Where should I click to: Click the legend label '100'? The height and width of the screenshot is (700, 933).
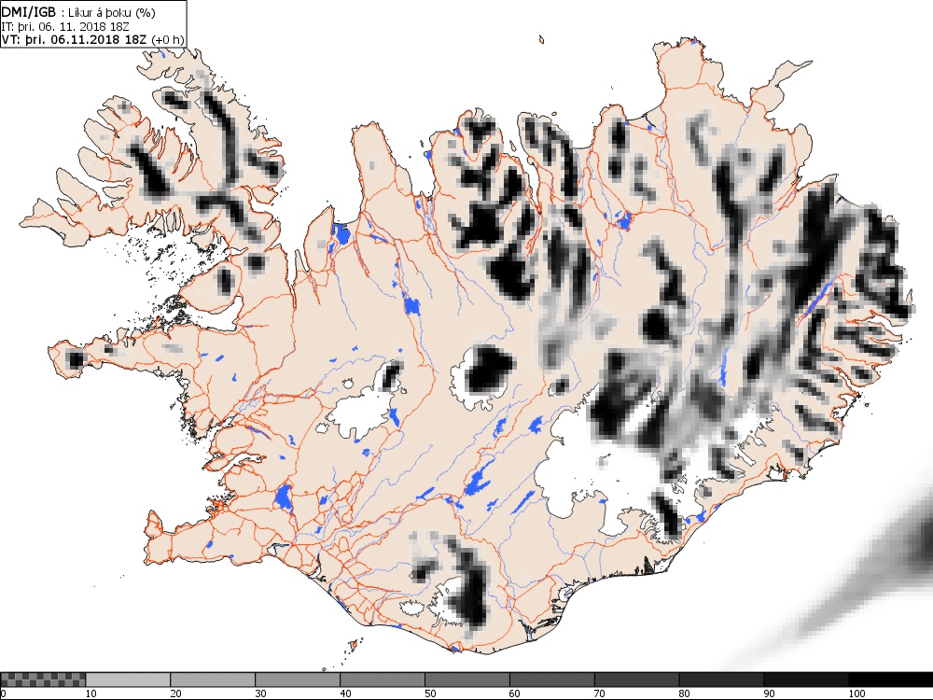(x=856, y=693)
